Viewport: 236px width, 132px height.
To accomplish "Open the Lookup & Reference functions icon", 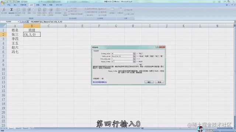I will click(45, 11).
